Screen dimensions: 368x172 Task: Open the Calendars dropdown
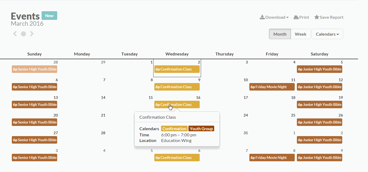[327, 34]
